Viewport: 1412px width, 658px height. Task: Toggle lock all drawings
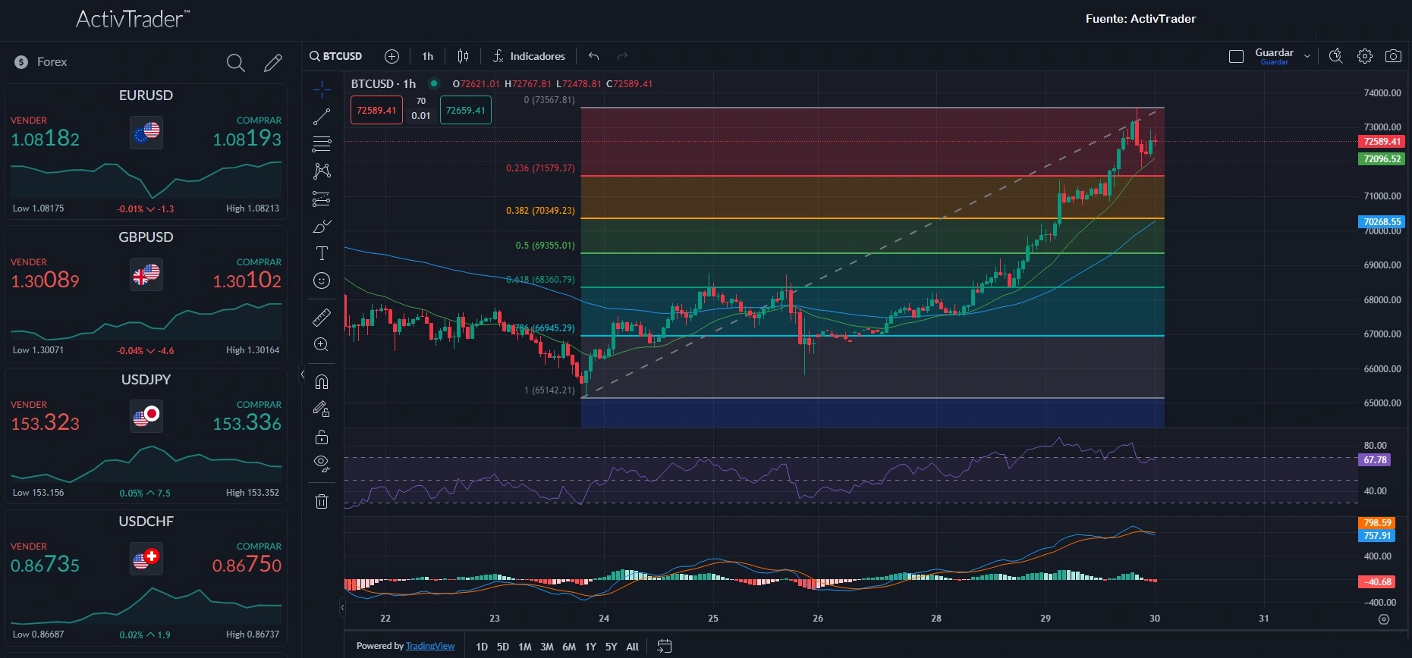(x=322, y=437)
